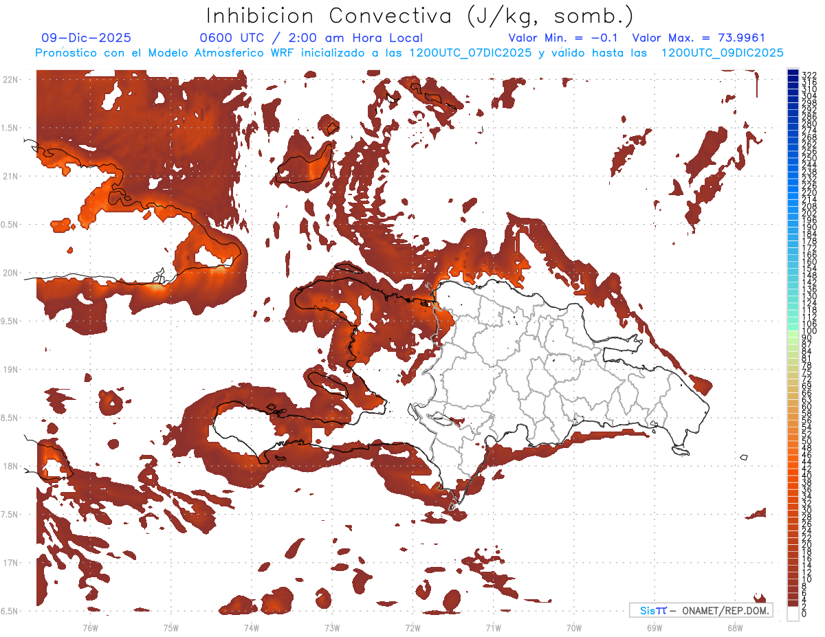Click the 74W longitude label

tap(251, 627)
